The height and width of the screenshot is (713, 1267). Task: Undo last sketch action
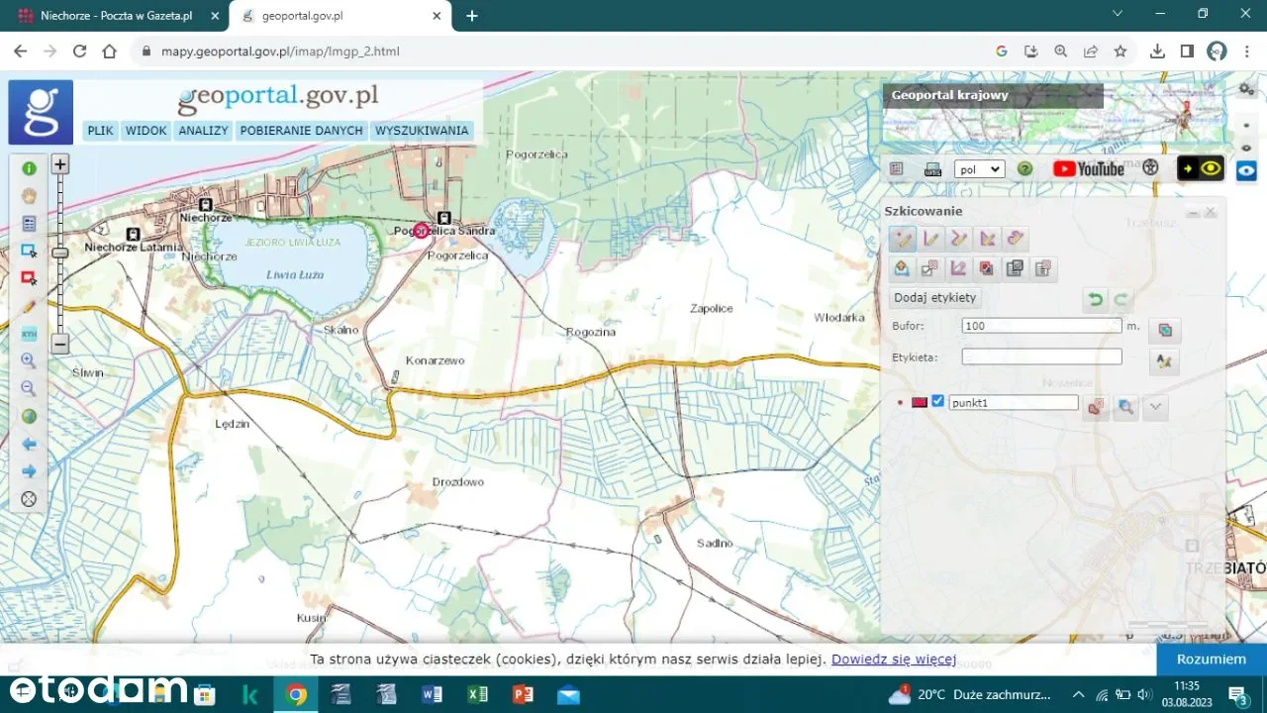click(1095, 299)
